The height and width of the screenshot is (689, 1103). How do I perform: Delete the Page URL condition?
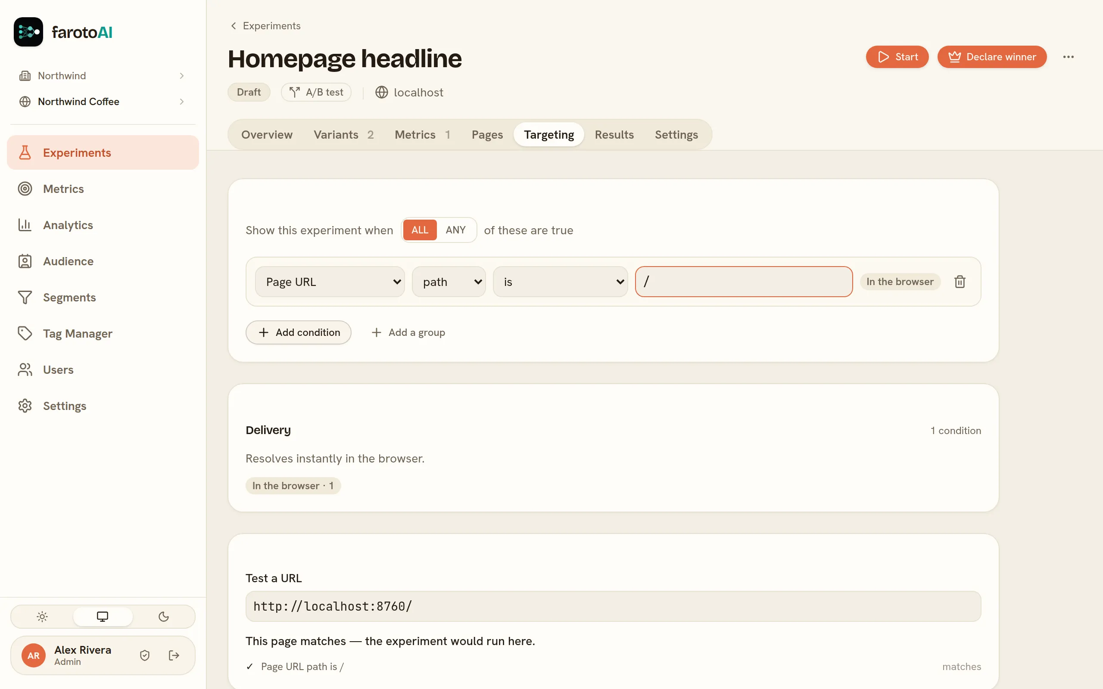(x=960, y=282)
